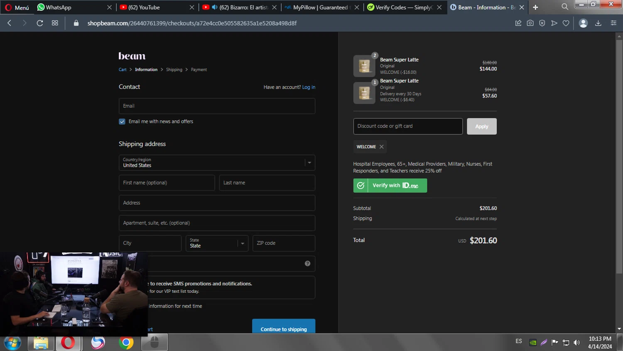Switch to the Verify Codes tab
623x351 pixels.
click(404, 7)
